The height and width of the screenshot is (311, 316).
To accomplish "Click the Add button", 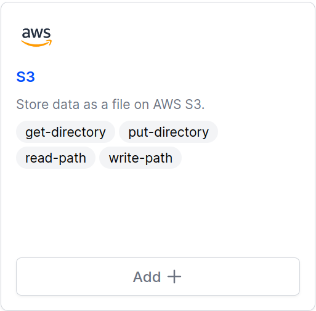I will point(158,277).
